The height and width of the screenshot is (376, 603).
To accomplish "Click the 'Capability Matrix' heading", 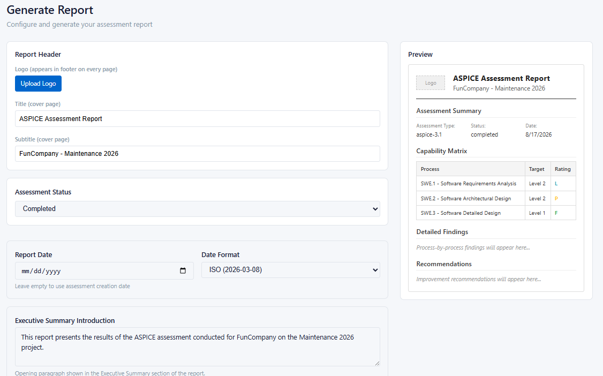I will [441, 151].
